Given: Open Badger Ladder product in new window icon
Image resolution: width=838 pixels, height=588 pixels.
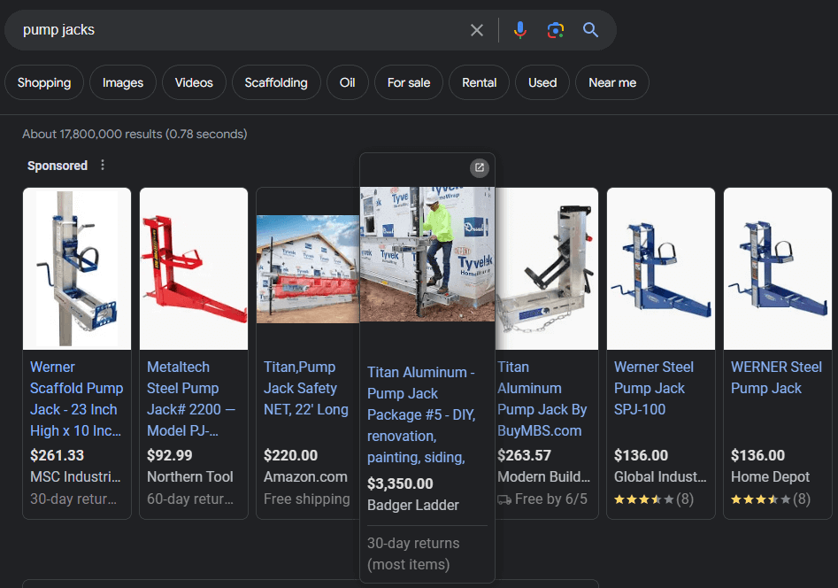Looking at the screenshot, I should pyautogui.click(x=480, y=168).
